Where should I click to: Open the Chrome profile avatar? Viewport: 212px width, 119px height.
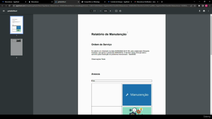[x=206, y=6]
